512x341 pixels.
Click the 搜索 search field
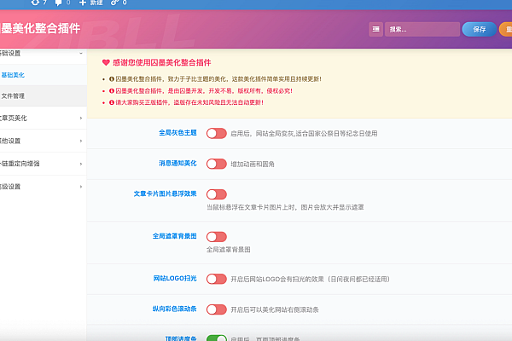pyautogui.click(x=422, y=29)
